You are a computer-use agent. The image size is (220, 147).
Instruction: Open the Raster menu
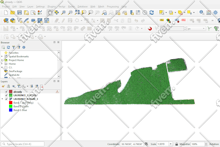[71, 6]
